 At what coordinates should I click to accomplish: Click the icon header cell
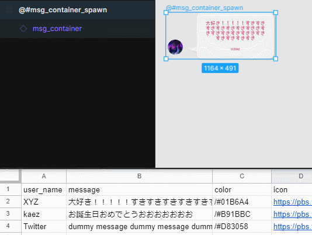tap(292, 189)
